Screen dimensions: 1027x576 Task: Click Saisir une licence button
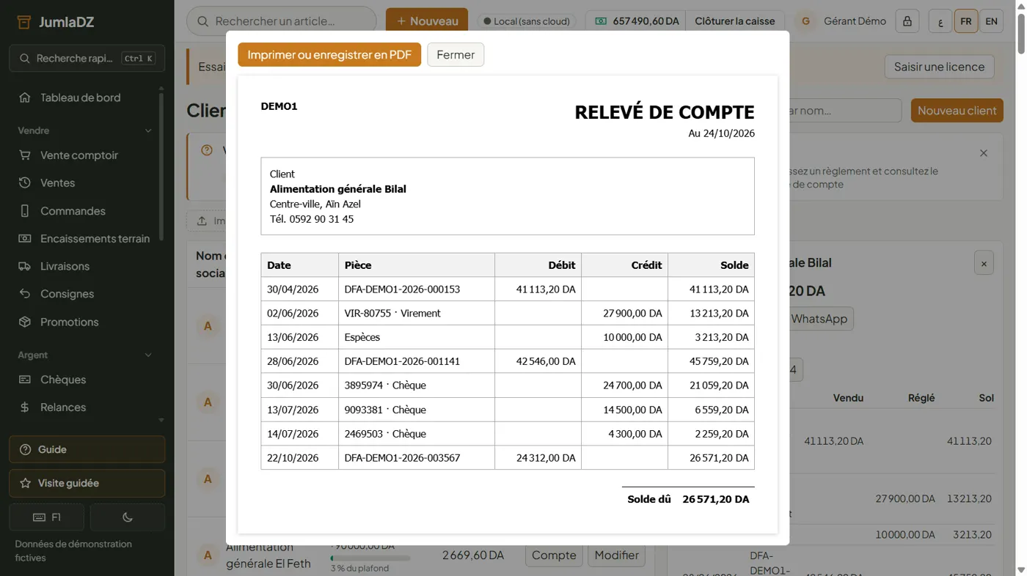coord(939,67)
